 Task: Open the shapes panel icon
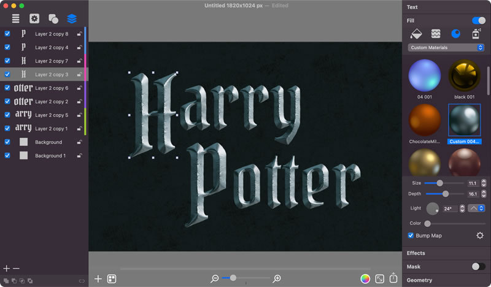tap(53, 19)
